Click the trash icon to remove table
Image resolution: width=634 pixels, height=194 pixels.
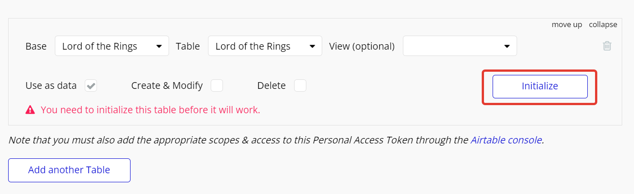click(607, 46)
